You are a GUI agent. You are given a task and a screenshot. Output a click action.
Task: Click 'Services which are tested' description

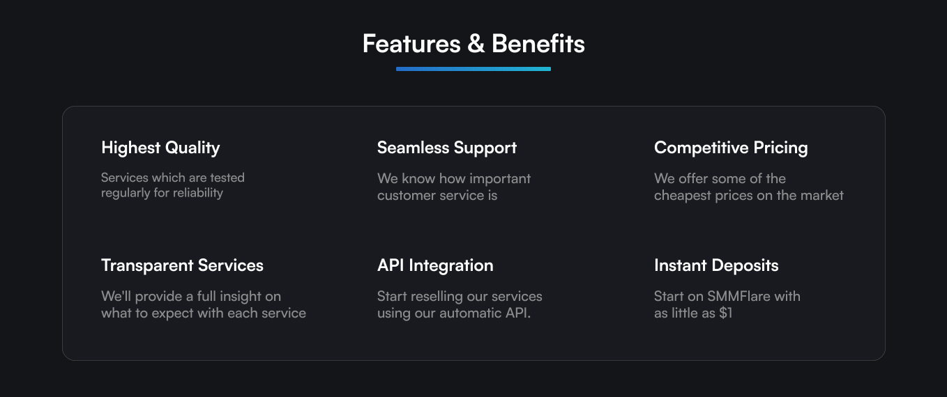172,178
